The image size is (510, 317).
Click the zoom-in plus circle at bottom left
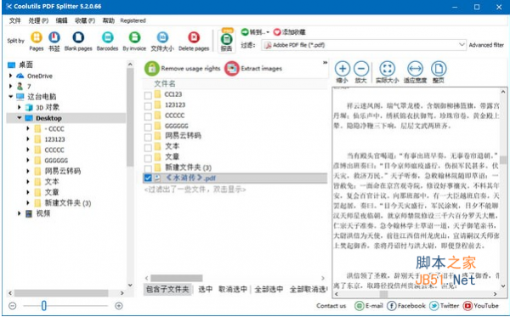pyautogui.click(x=119, y=306)
